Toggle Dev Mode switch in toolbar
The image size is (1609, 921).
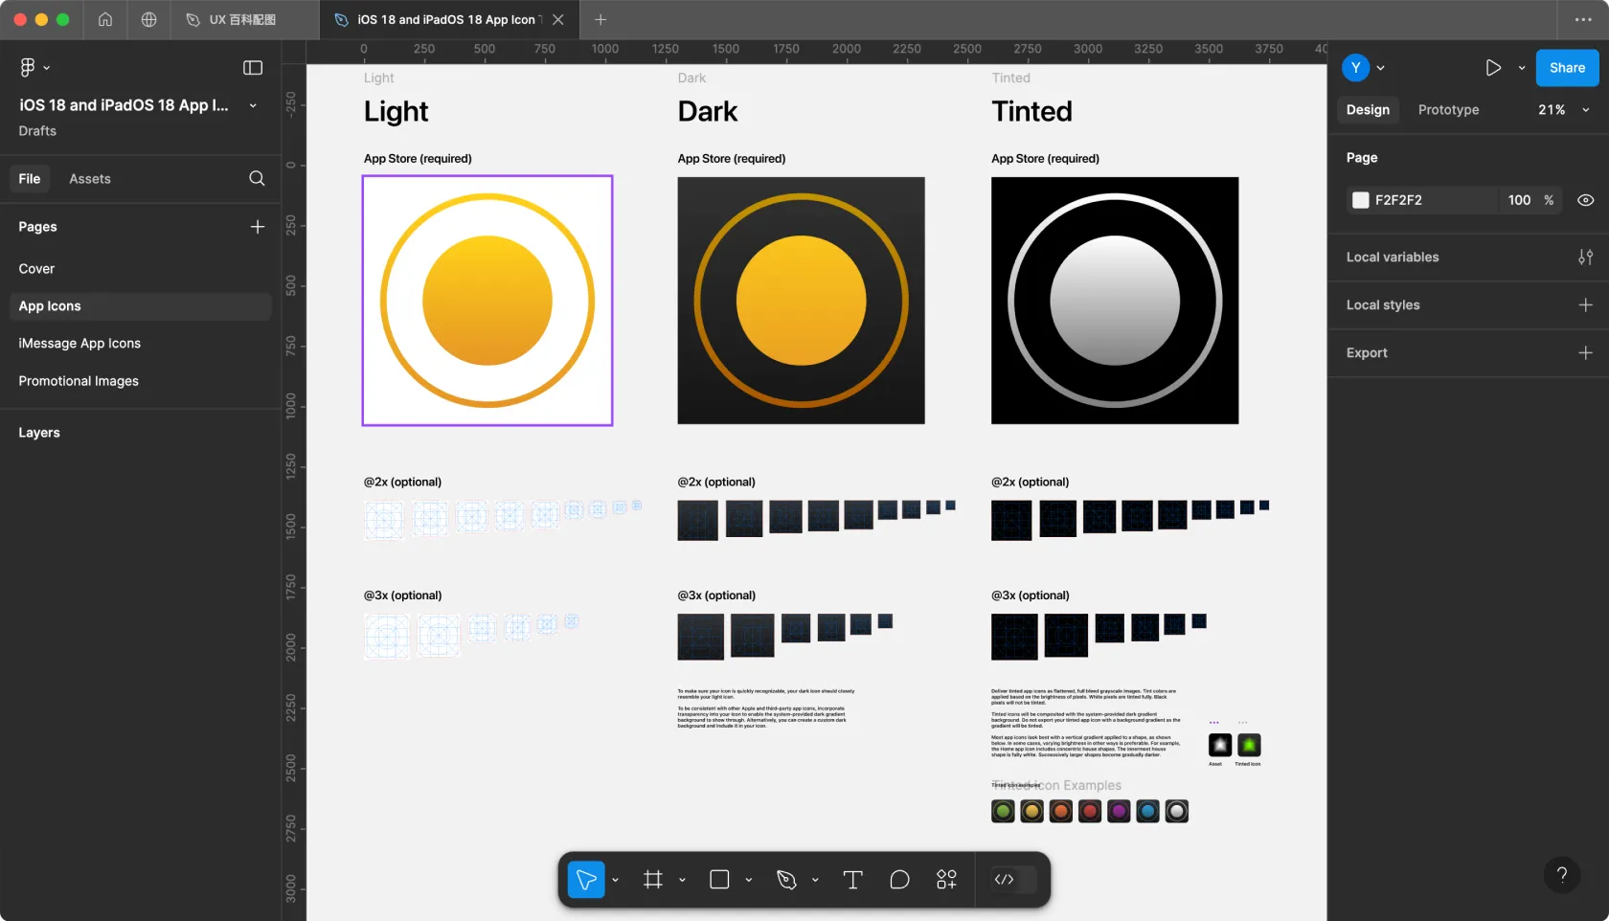pyautogui.click(x=1013, y=880)
